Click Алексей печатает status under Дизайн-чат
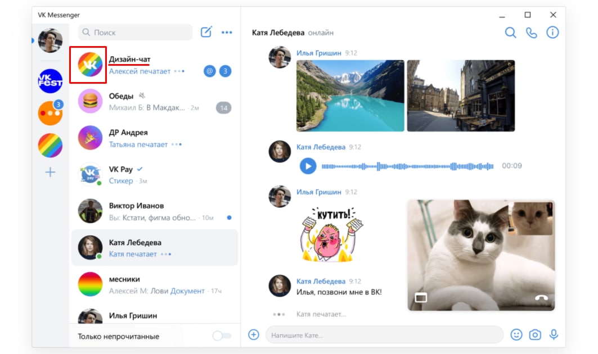This screenshot has width=598, height=354. point(140,71)
